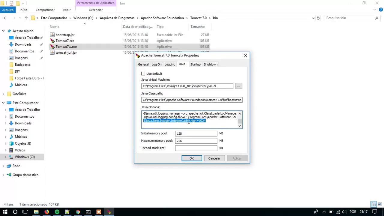Expand the Rede tree node
The width and height of the screenshot is (384, 216).
point(3,166)
